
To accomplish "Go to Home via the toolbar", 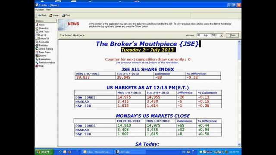I will [54, 15].
